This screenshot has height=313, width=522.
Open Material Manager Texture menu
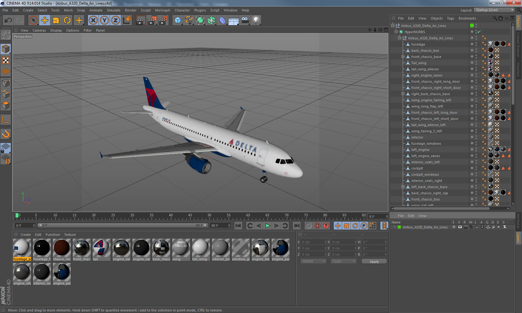click(70, 235)
